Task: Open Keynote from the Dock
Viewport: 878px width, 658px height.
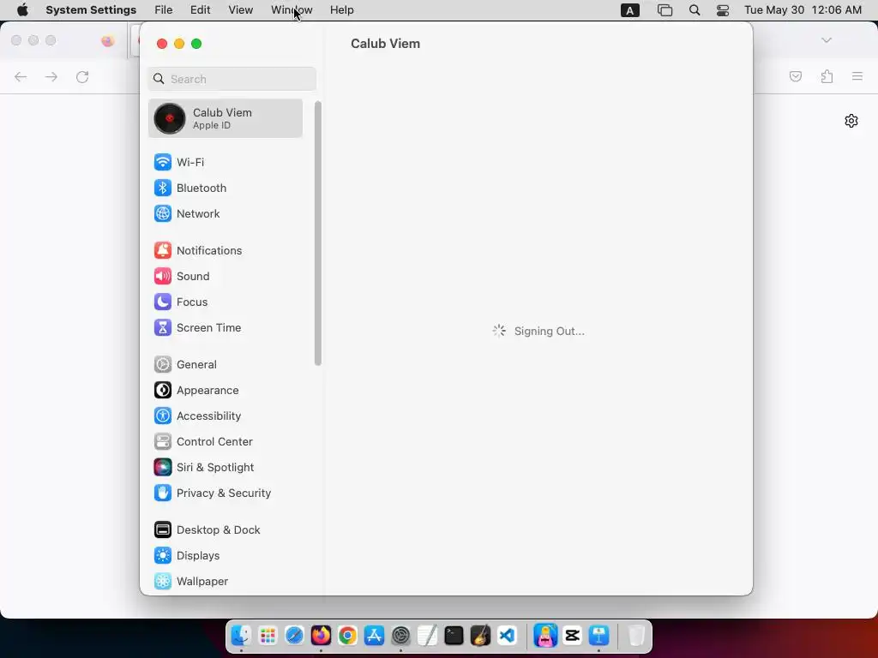Action: [599, 636]
